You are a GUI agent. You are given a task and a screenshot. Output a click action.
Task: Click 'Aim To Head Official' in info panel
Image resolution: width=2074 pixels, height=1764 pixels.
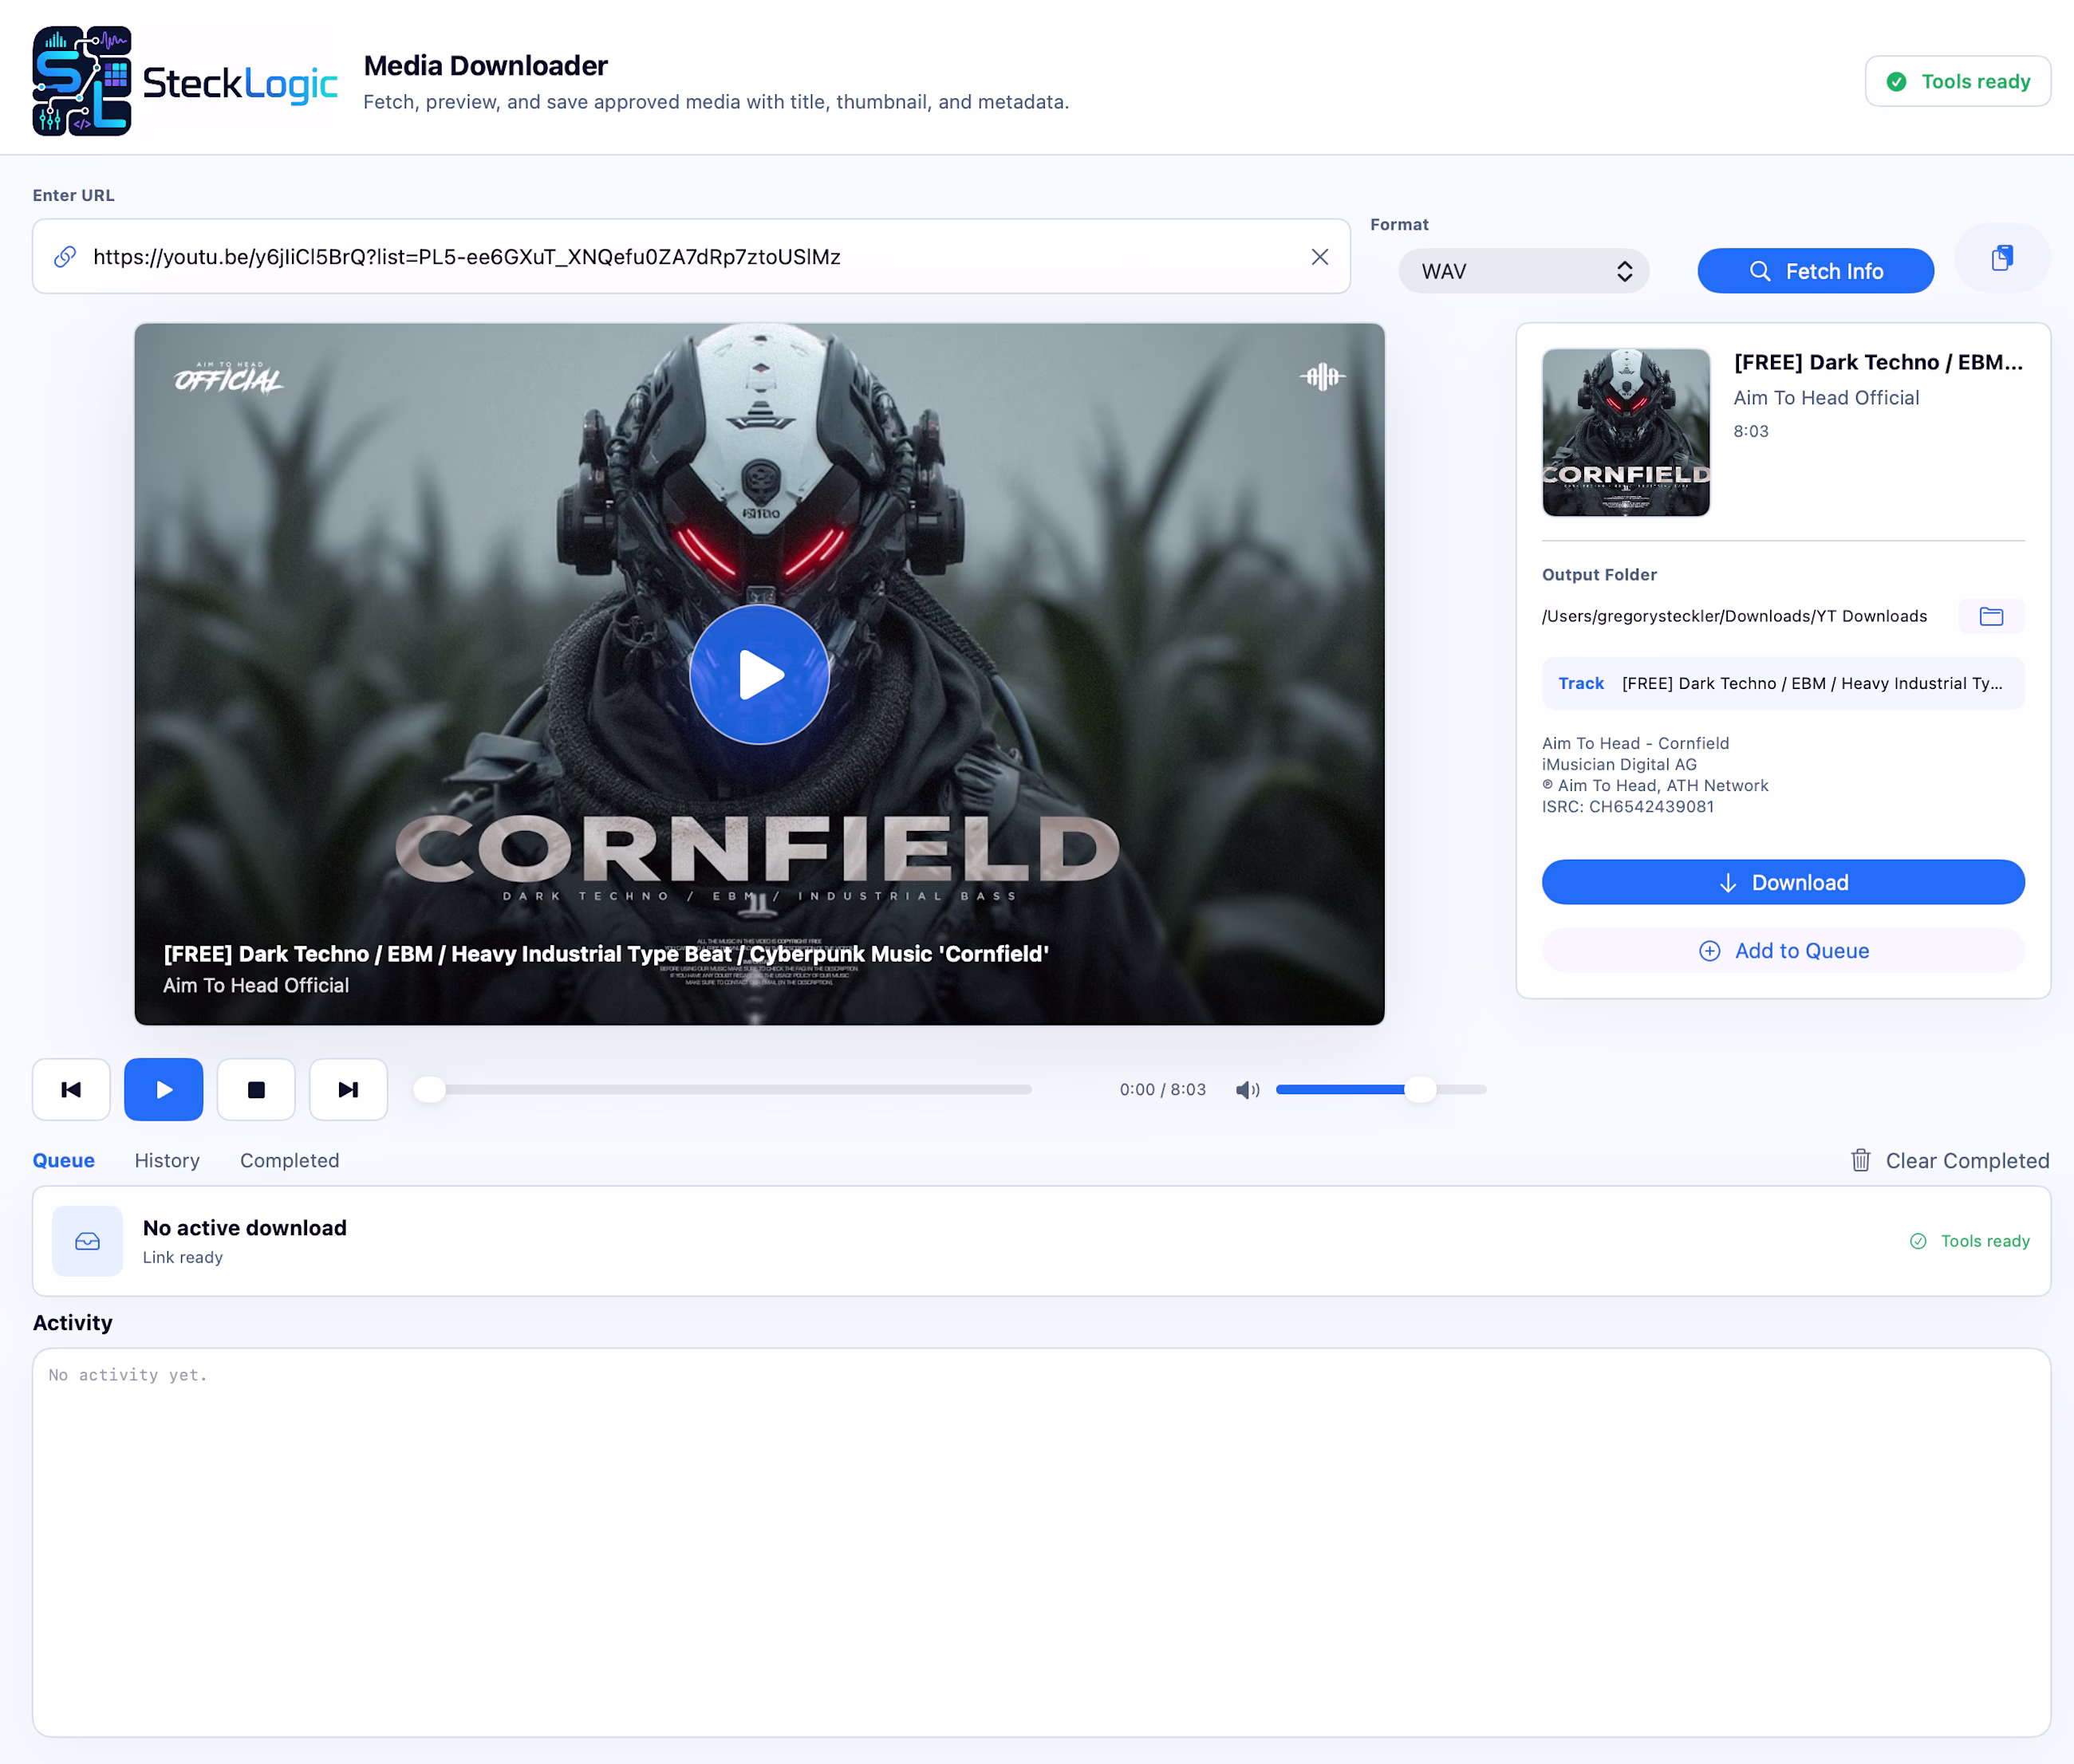(1826, 397)
